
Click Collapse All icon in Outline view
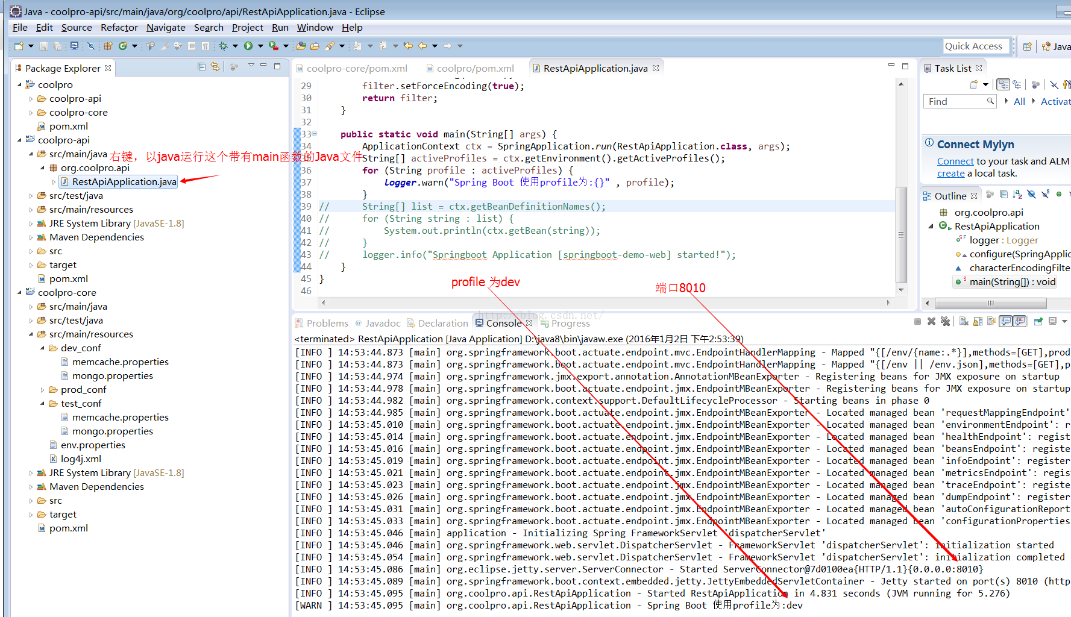pyautogui.click(x=1003, y=195)
